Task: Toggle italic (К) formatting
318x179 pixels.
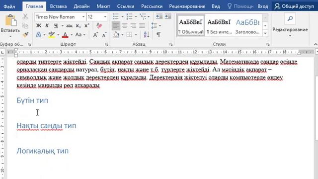Action: (x=47, y=25)
